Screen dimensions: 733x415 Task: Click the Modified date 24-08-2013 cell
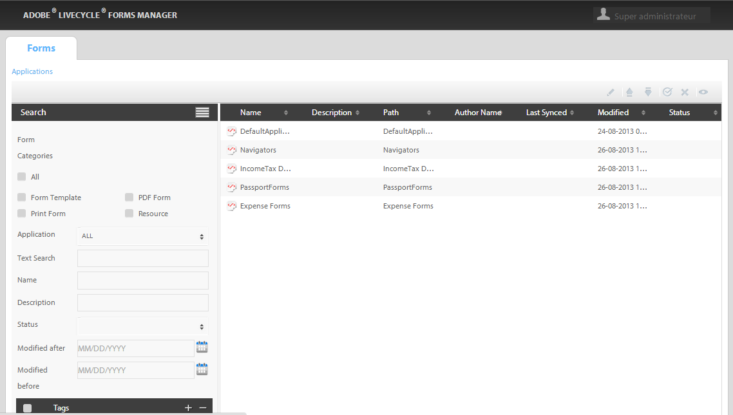coord(622,131)
